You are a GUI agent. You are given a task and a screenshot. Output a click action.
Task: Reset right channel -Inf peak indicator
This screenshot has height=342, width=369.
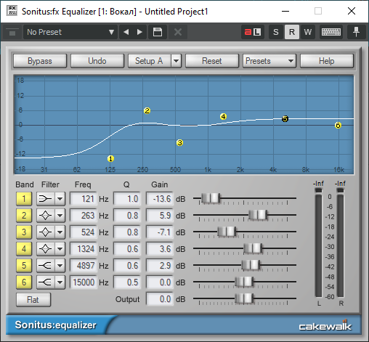[x=340, y=184]
